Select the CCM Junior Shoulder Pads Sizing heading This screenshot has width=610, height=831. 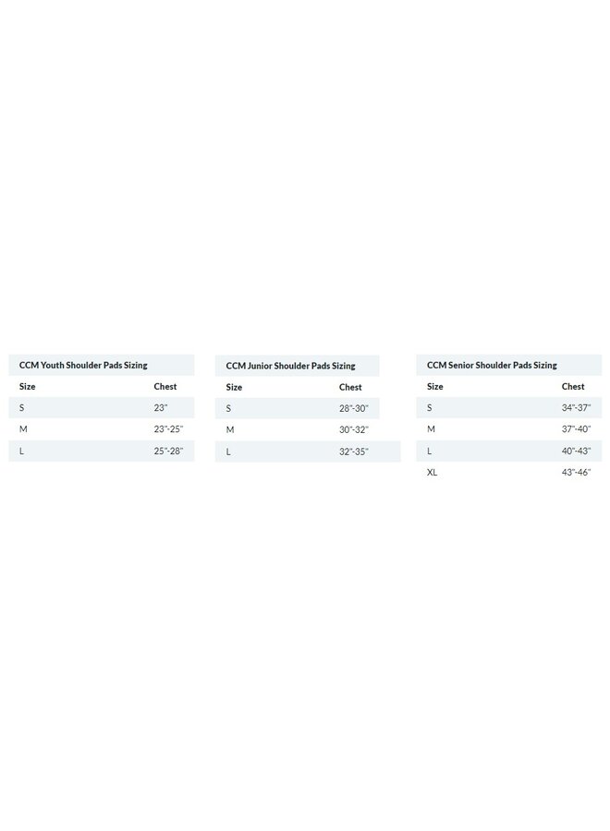pyautogui.click(x=290, y=367)
